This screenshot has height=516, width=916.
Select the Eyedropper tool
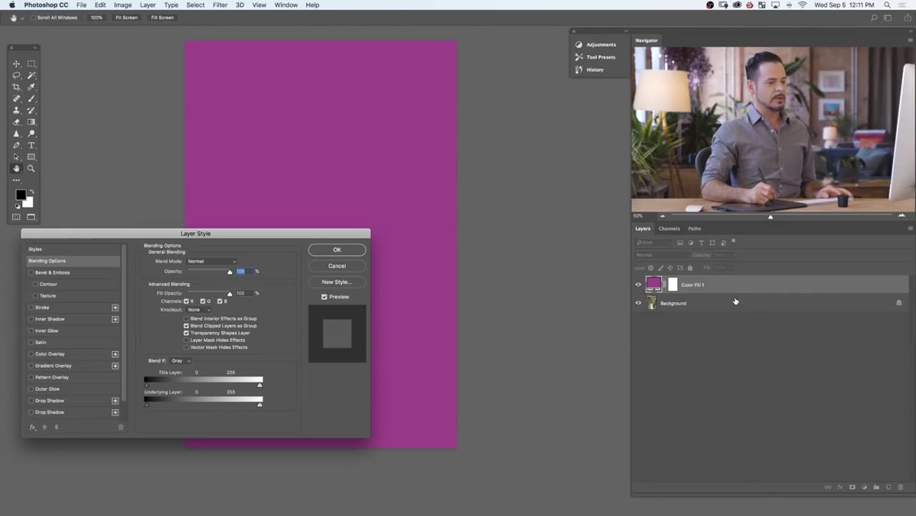(31, 87)
